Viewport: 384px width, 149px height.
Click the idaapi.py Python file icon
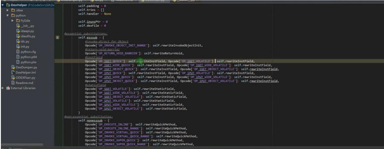click(x=18, y=31)
